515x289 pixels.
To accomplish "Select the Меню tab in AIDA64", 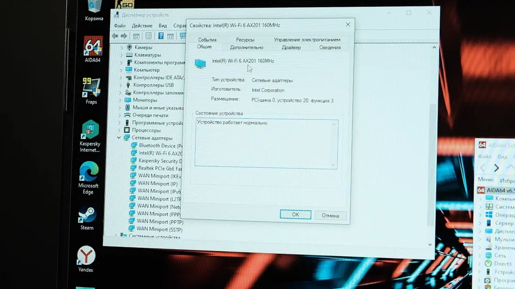I will [486, 179].
